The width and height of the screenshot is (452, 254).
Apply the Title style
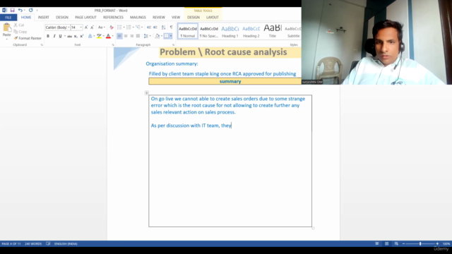click(273, 31)
